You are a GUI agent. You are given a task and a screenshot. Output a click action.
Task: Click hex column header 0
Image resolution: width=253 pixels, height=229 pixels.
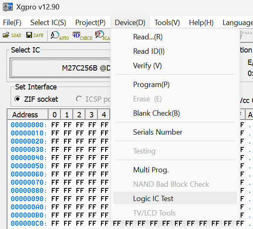coord(55,114)
